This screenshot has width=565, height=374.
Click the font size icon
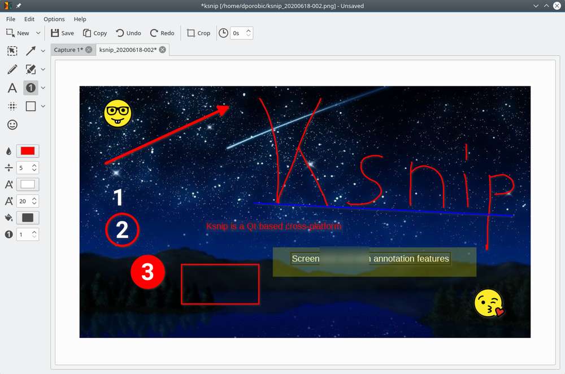point(8,201)
